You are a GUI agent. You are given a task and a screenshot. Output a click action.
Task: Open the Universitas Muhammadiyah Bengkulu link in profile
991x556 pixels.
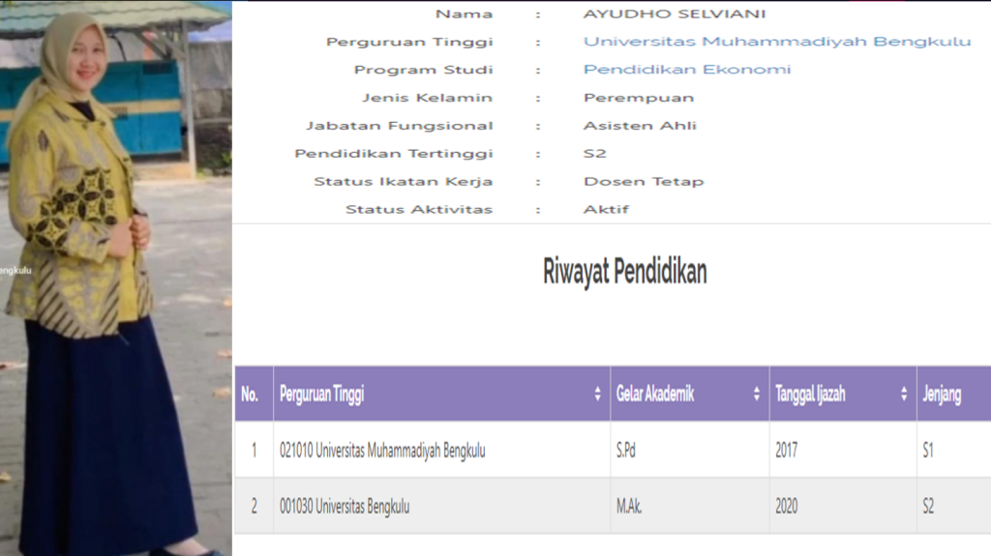coord(776,42)
